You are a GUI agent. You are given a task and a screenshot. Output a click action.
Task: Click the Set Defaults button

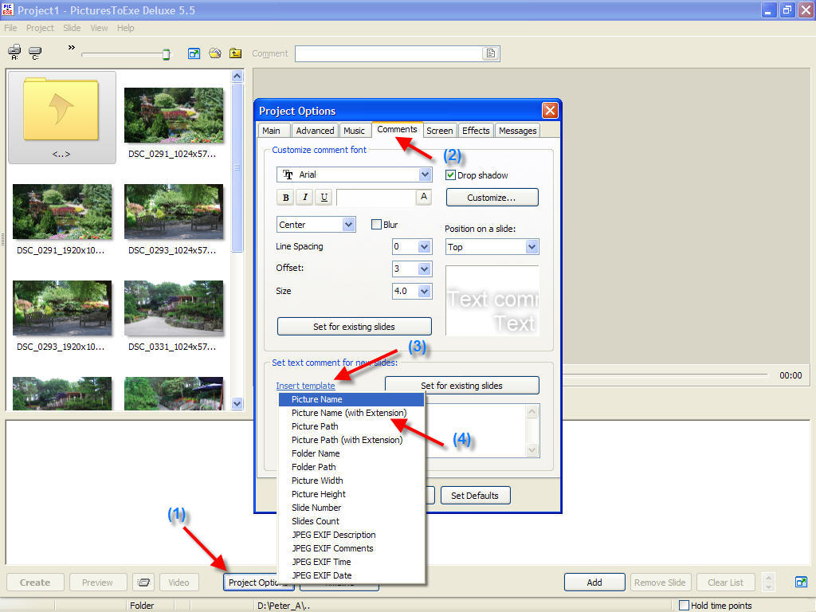click(475, 496)
